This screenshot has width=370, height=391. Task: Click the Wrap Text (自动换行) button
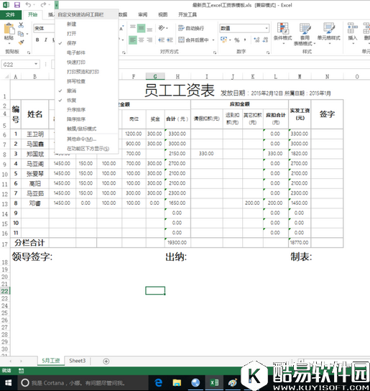coord(191,28)
